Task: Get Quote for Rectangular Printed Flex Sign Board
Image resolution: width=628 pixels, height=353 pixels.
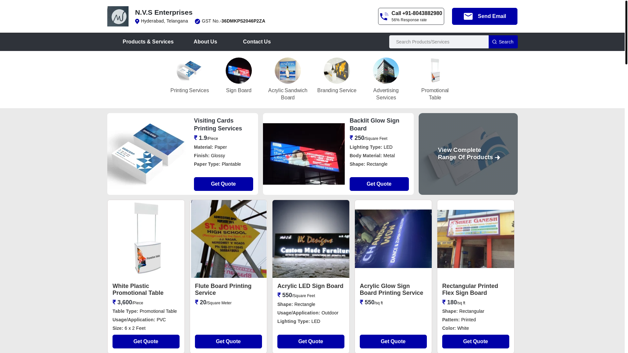Action: coord(476,342)
